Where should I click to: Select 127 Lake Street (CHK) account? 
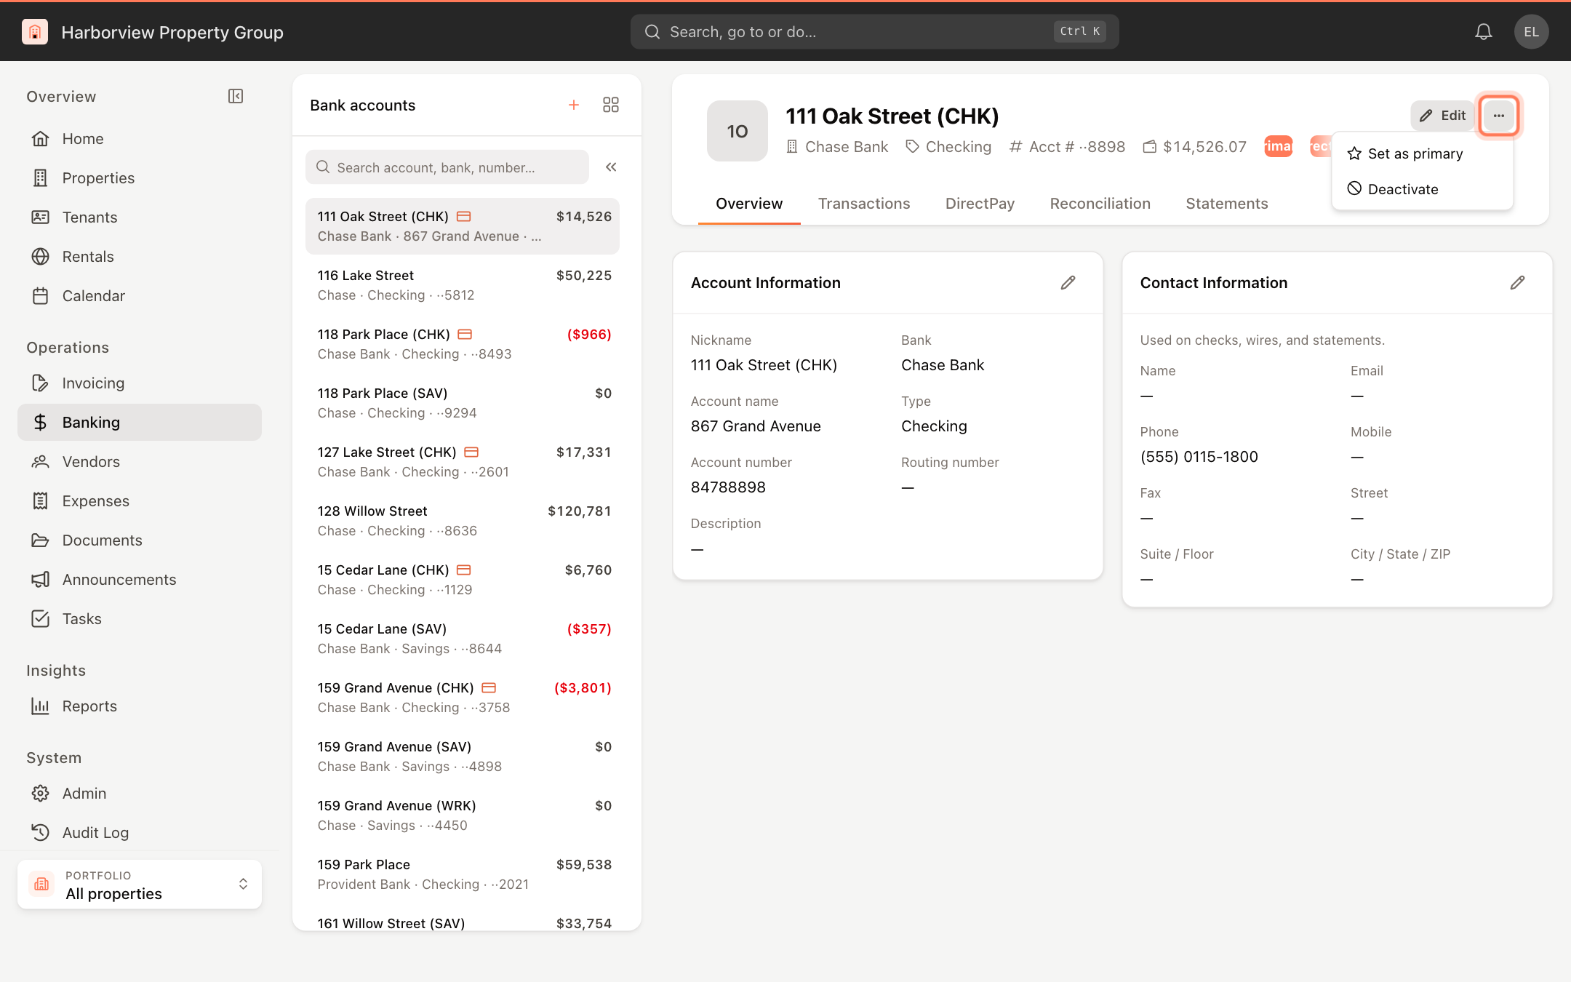click(463, 462)
